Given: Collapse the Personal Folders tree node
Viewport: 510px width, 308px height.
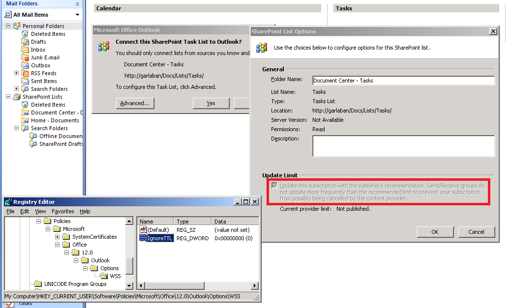Looking at the screenshot, I should point(8,26).
